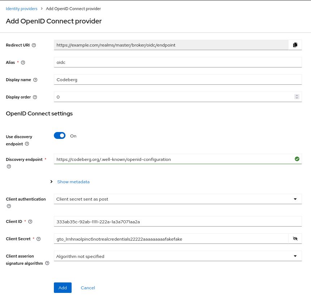Viewport: 311px width, 303px height.
Task: Cancel adding the provider
Action: [88, 287]
